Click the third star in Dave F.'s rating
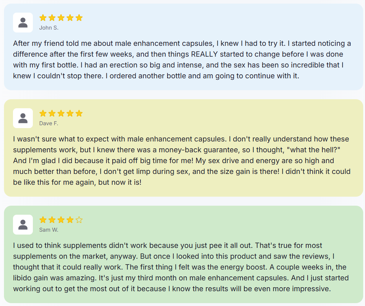Image resolution: width=365 pixels, height=306 pixels. [61, 113]
